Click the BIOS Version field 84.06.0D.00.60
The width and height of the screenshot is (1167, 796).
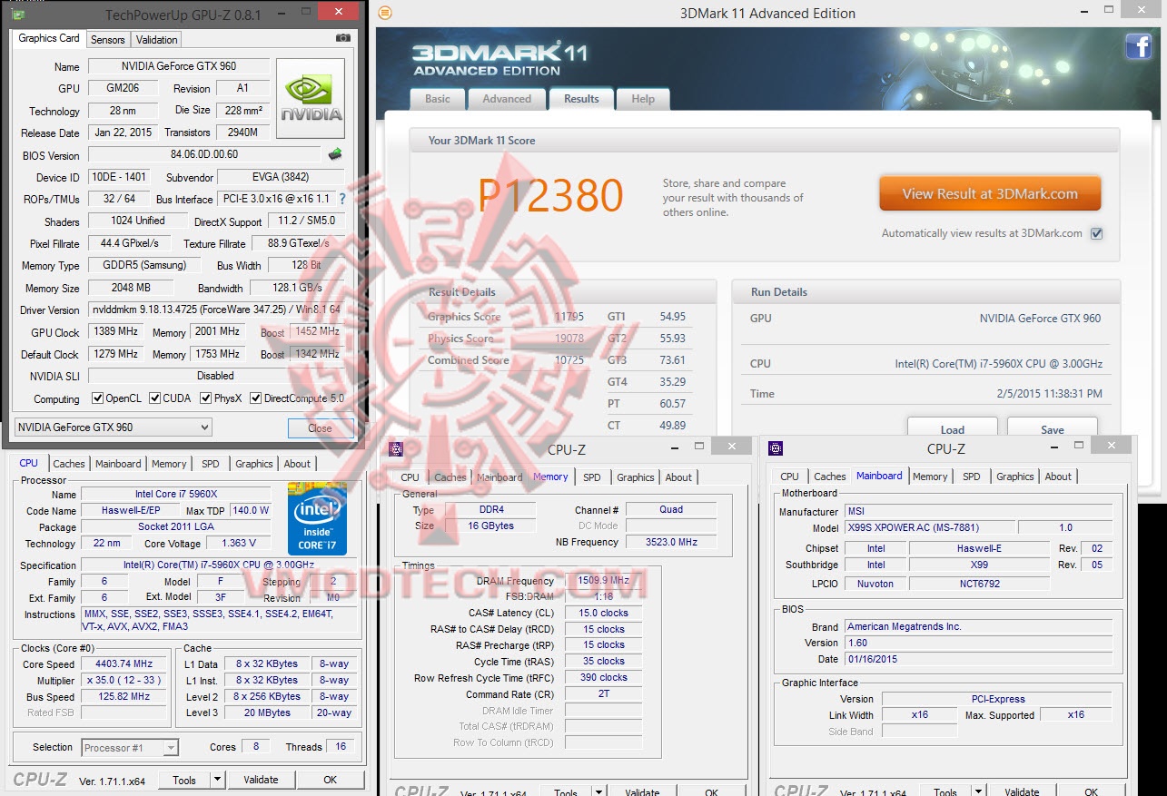204,155
